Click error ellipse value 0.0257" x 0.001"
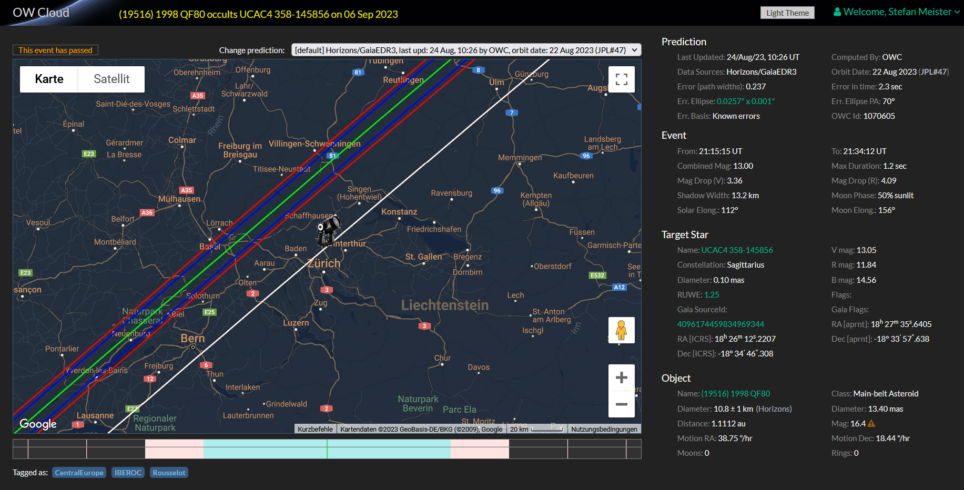 [745, 101]
